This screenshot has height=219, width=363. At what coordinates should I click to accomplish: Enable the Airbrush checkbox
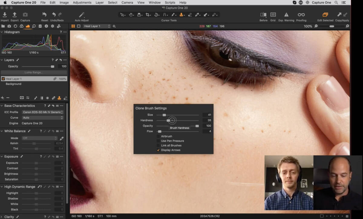(x=158, y=137)
